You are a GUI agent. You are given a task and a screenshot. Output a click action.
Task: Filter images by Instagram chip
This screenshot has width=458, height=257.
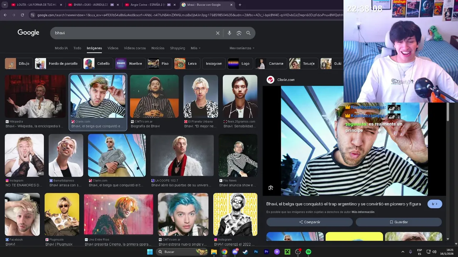(x=214, y=64)
